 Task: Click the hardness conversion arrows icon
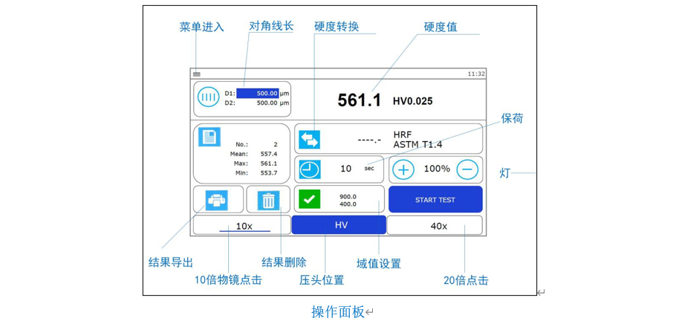(x=309, y=139)
